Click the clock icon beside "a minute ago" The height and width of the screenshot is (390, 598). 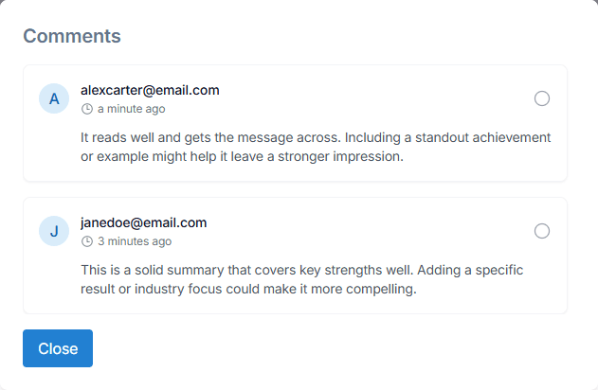(x=87, y=109)
